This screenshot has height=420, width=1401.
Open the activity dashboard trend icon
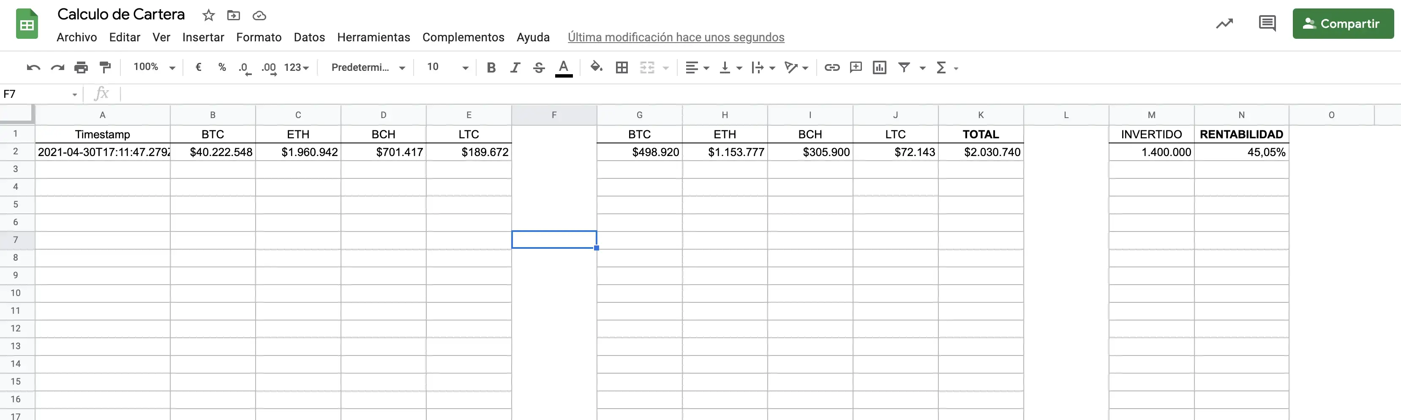(x=1224, y=23)
